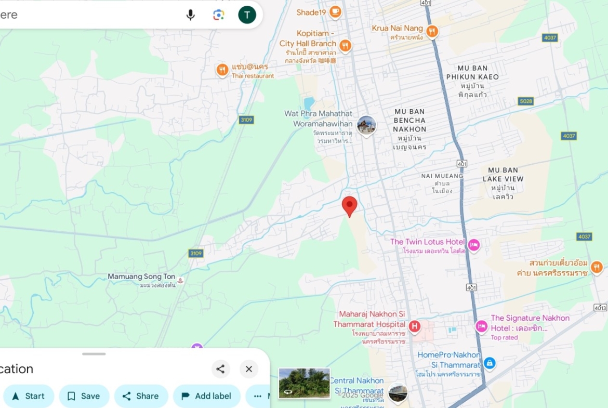Tap the round share icon in panel header
Viewport: 608px width, 408px height.
tap(220, 369)
